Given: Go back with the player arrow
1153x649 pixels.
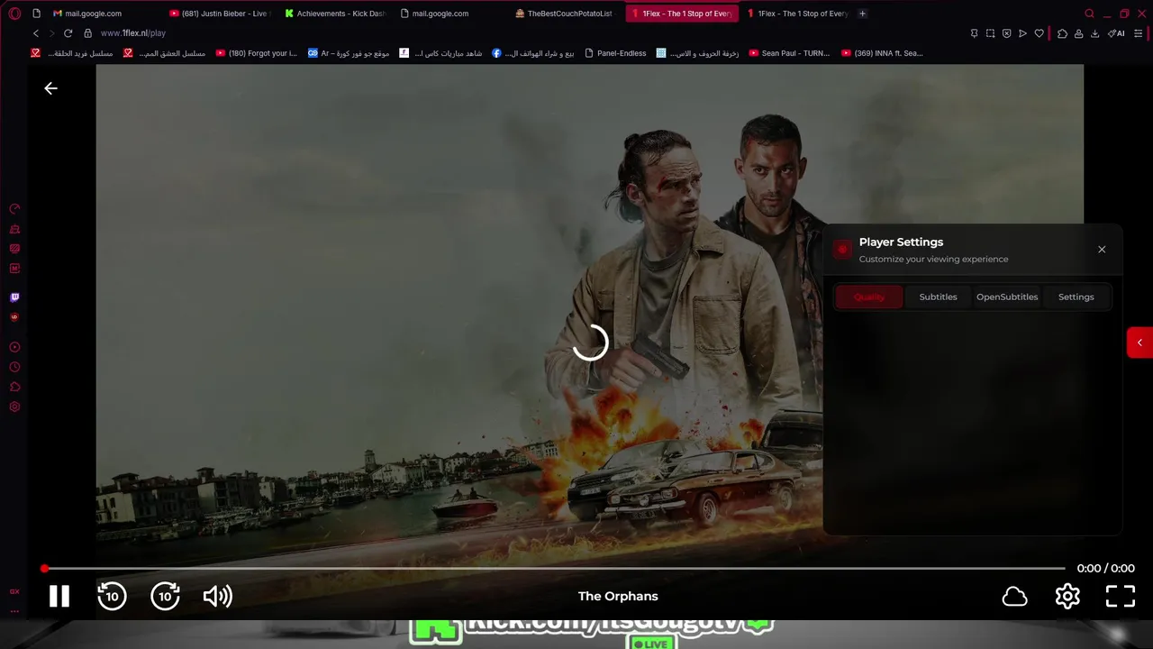Looking at the screenshot, I should (50, 87).
